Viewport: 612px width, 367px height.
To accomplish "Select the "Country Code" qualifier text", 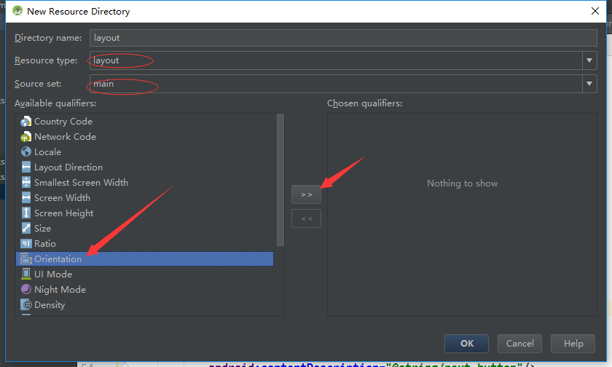I will tap(63, 122).
